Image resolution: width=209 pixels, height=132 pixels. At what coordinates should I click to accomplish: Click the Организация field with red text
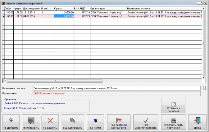pos(116,93)
